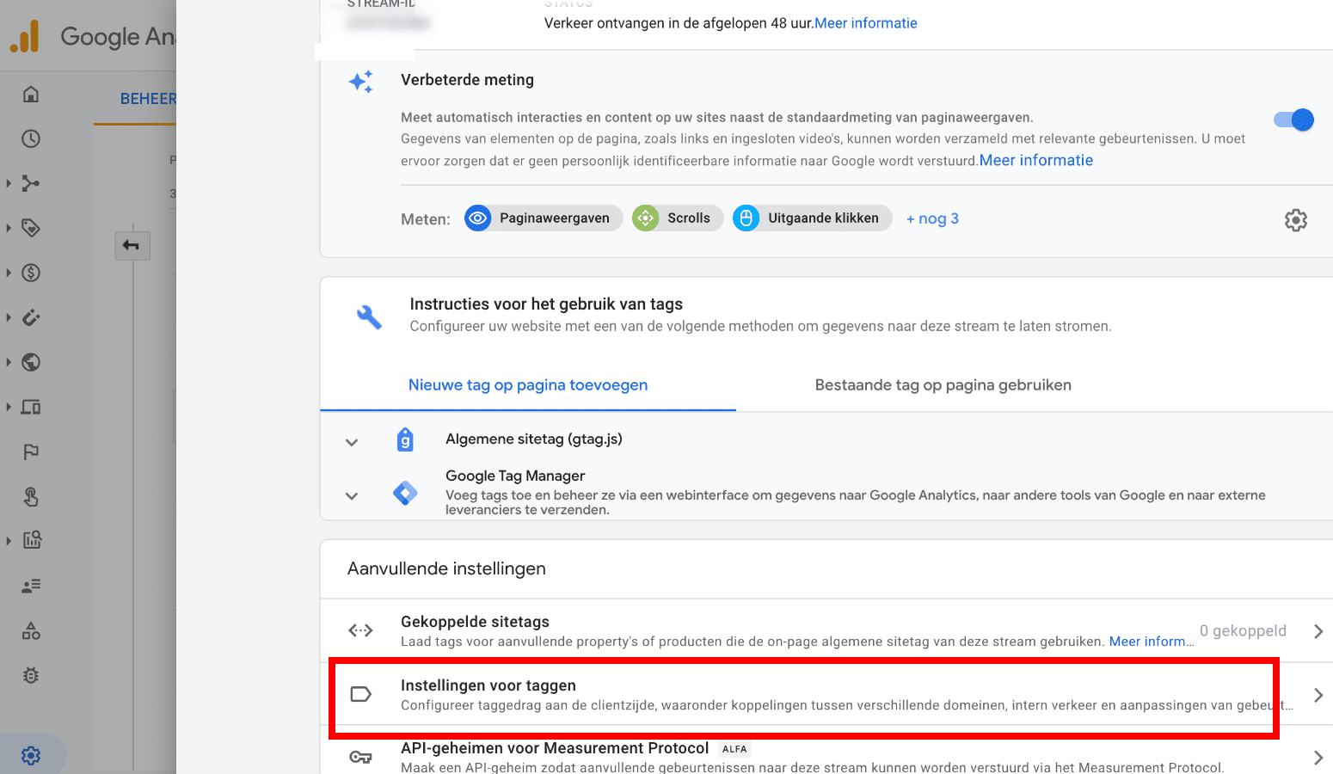Click the Gekoppelde sitetags code-brackets icon

tap(360, 630)
